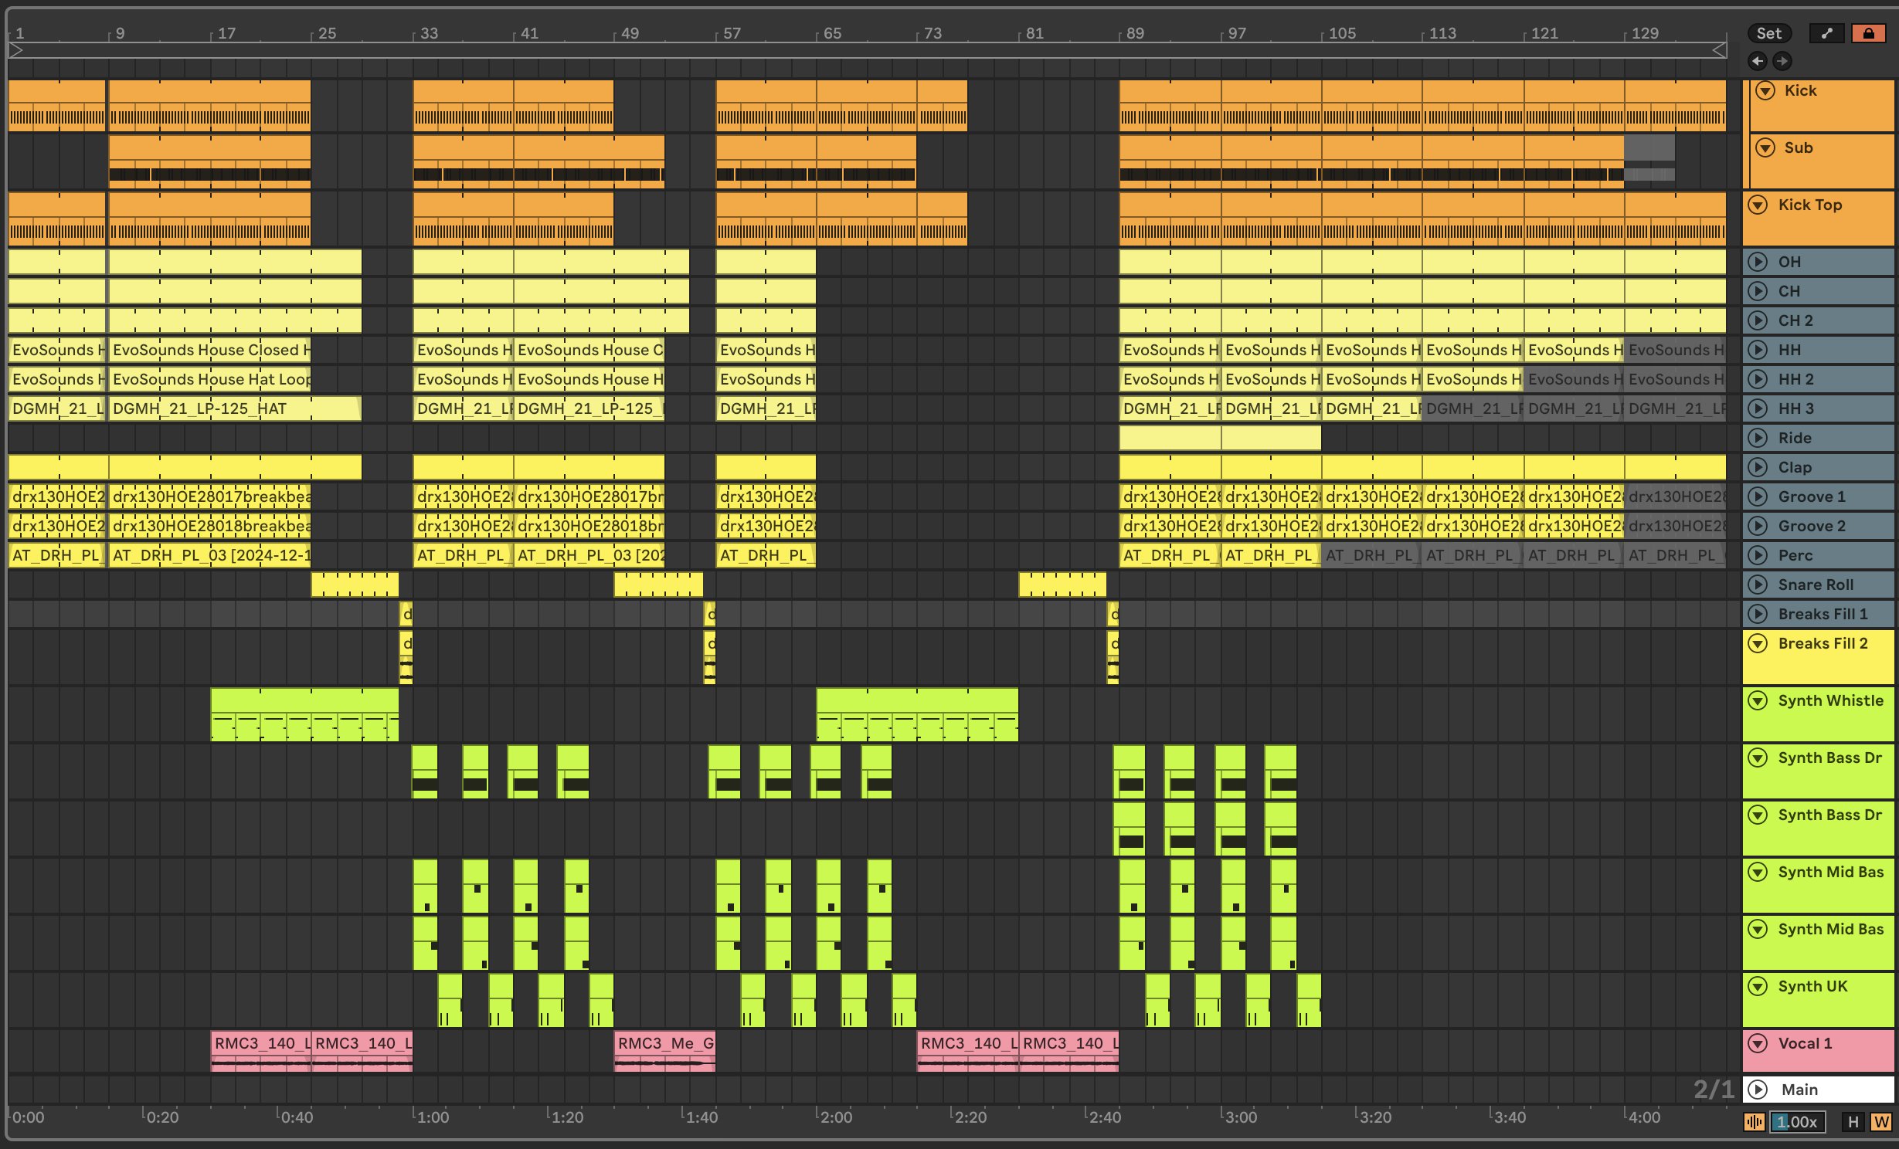Screen dimensions: 1899x1149
Task: Fold the Vocal 1 track
Action: pos(1758,1043)
